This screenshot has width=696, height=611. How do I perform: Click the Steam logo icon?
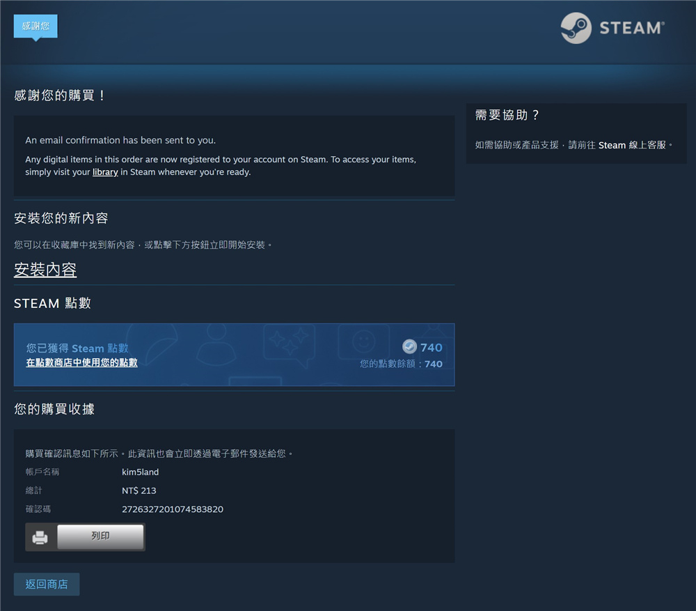[x=576, y=28]
